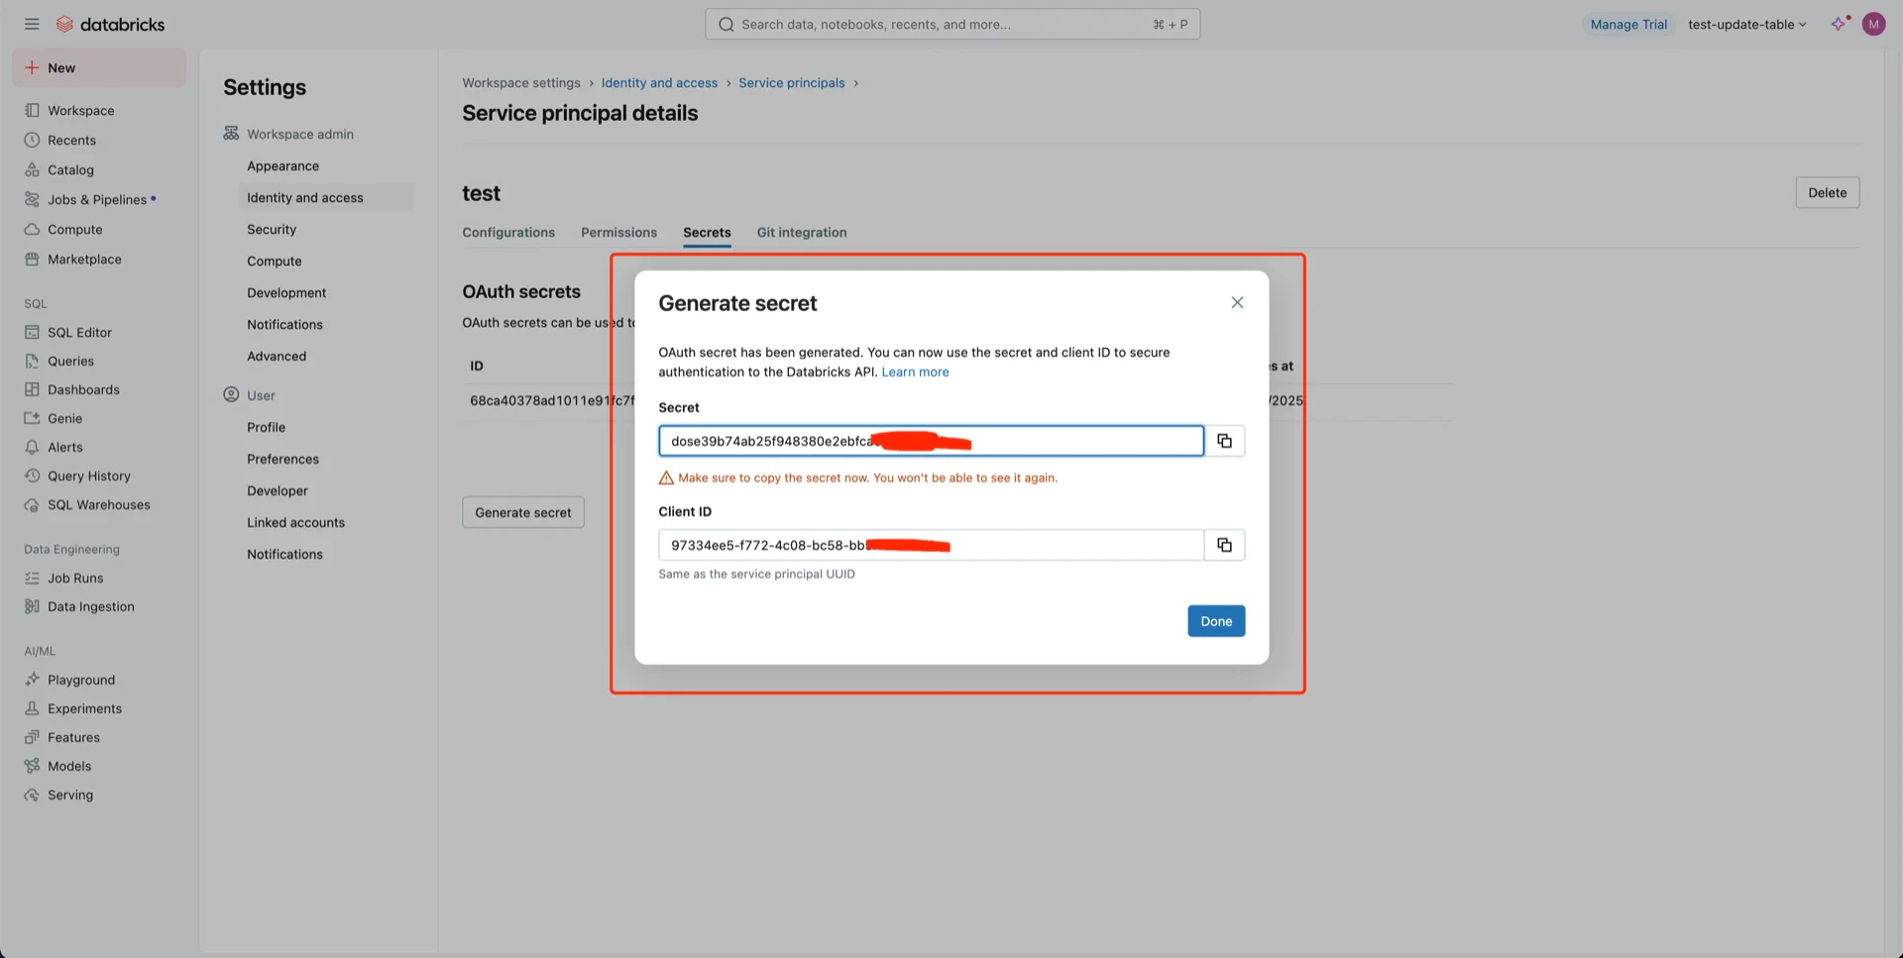Select the Secrets tab
1903x958 pixels.
click(707, 232)
